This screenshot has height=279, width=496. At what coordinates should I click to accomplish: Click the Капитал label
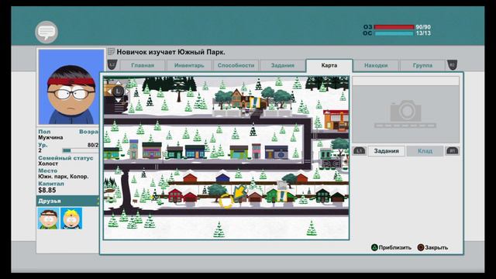[51, 184]
